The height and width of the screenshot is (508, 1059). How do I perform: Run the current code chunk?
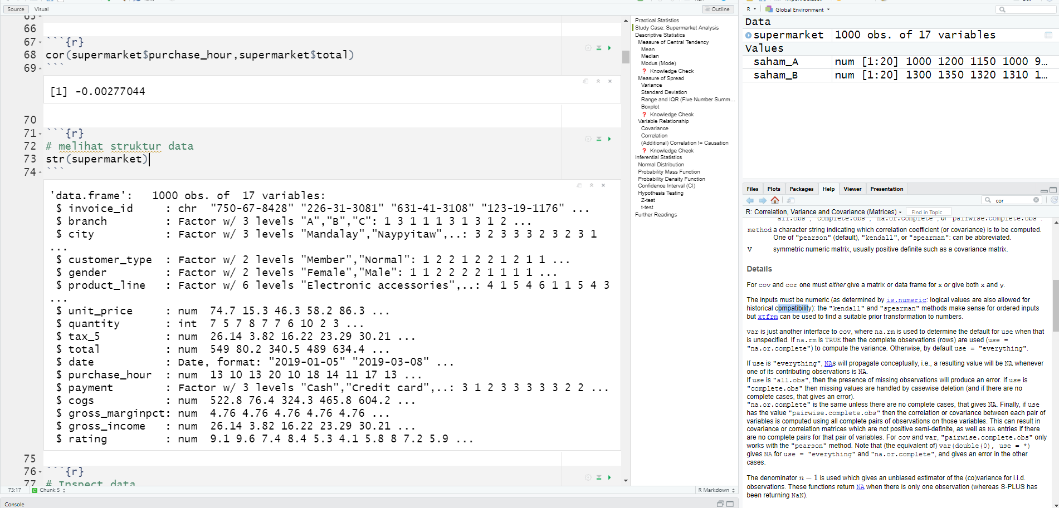[x=609, y=139]
